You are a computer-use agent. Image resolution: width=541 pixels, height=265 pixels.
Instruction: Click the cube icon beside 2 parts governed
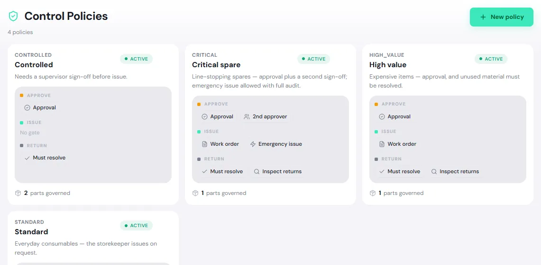[18, 193]
